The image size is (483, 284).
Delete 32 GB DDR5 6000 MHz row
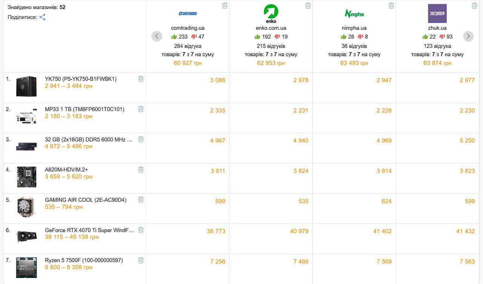click(141, 139)
